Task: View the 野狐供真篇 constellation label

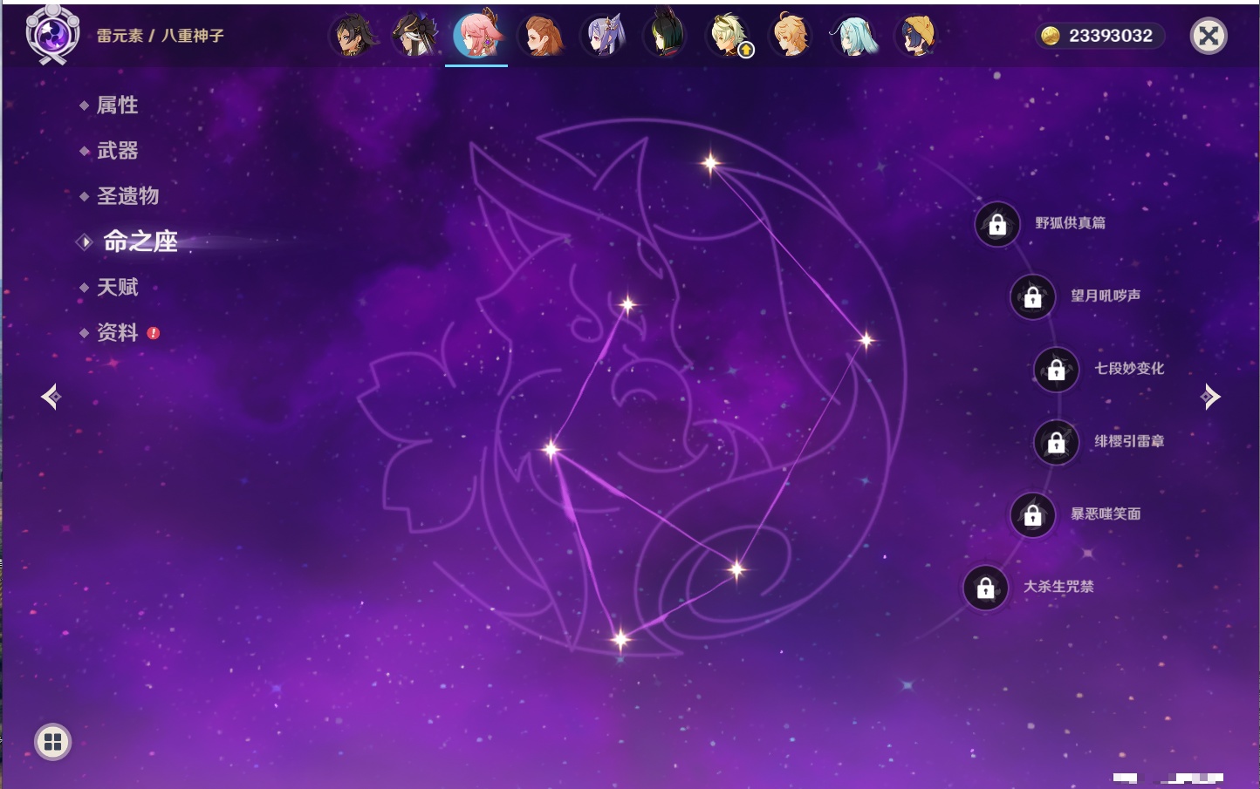Action: (1070, 223)
